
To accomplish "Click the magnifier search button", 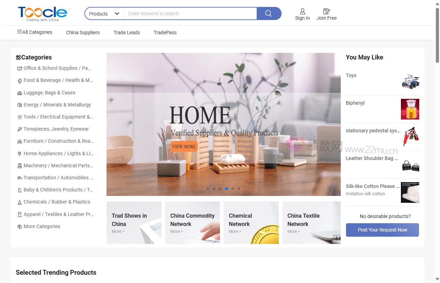I will (269, 13).
